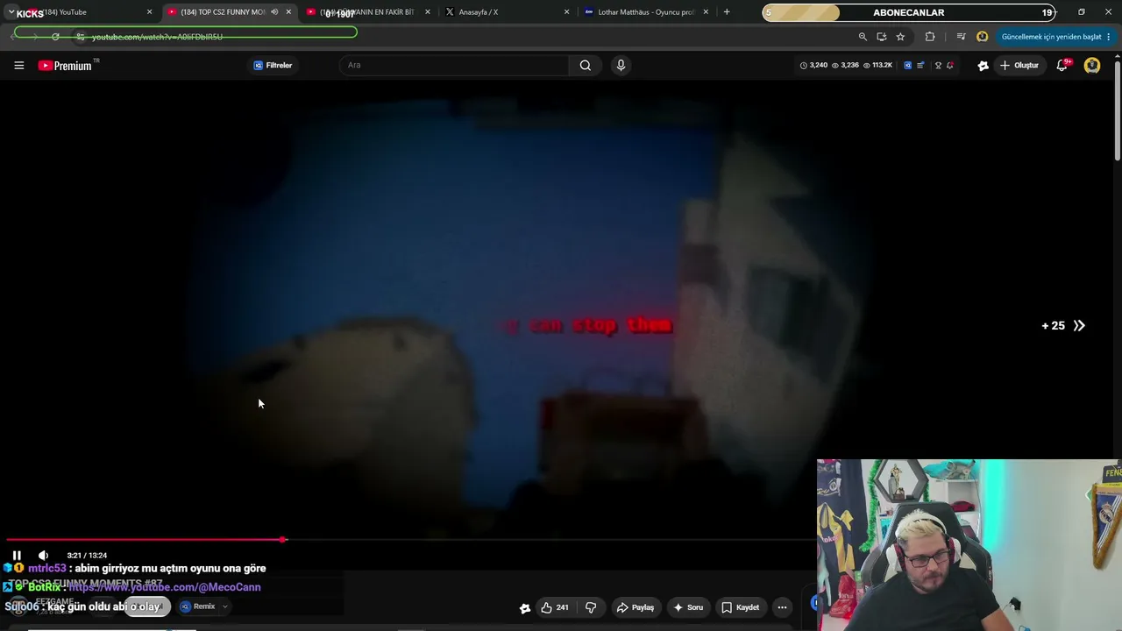Click the flower-shaped icon beside Oluştur

984,66
